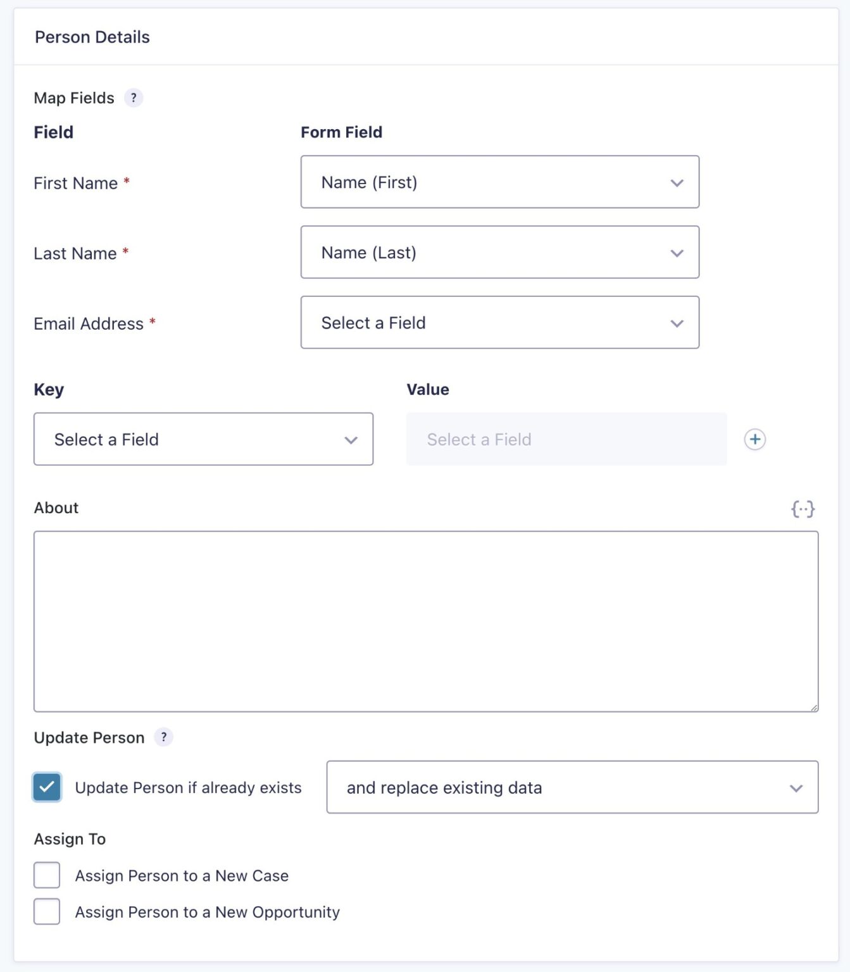Click the chevron on the Name (Last) dropdown

pos(677,252)
